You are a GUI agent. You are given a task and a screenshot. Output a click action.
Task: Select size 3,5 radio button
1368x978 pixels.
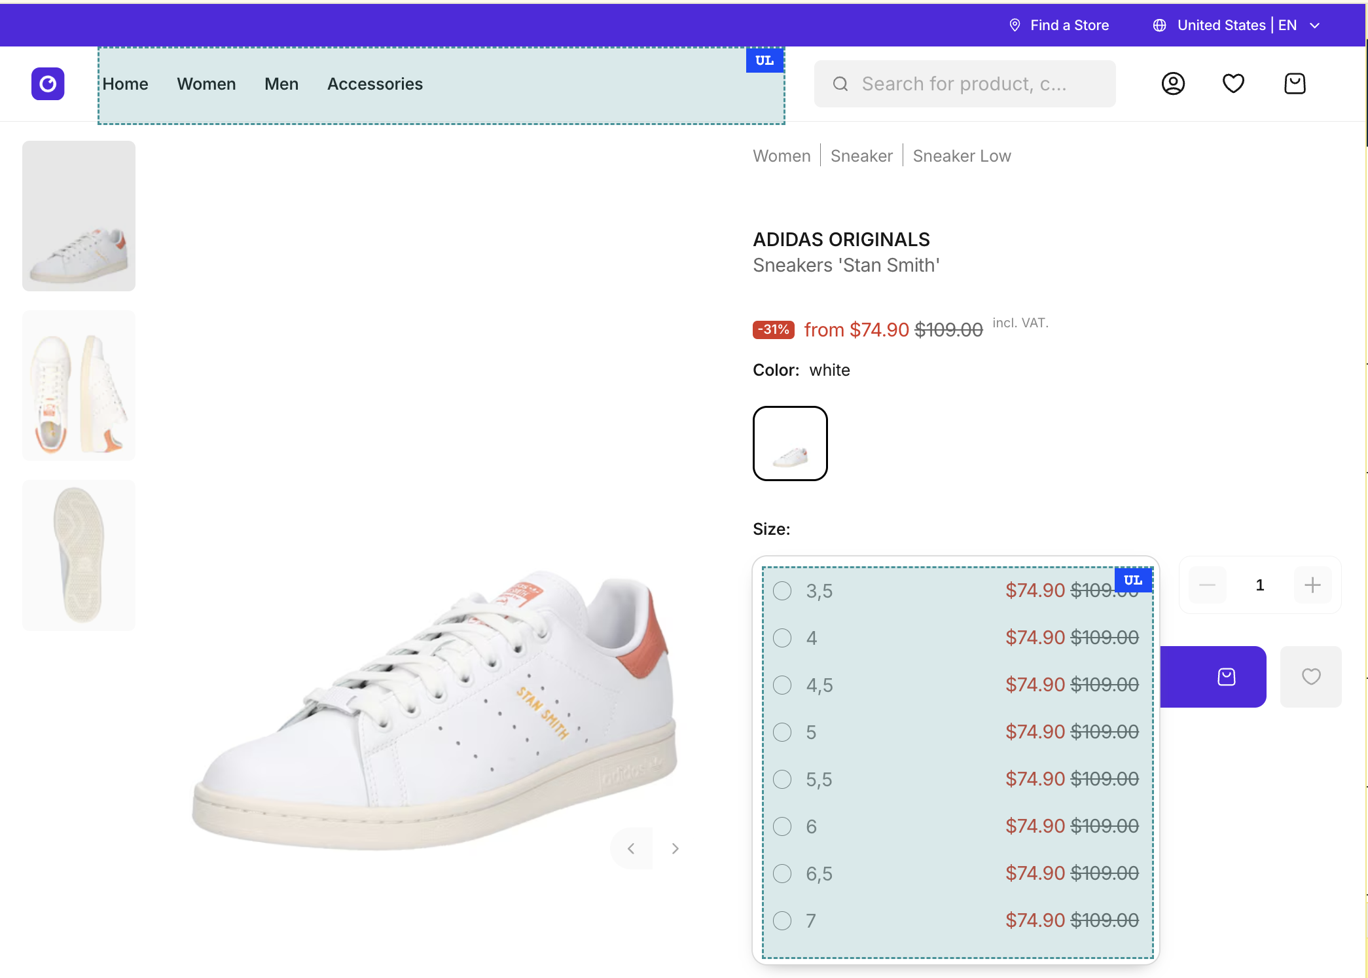[x=782, y=591]
